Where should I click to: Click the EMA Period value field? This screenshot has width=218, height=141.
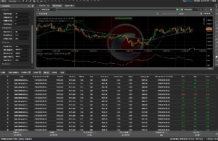point(21,13)
